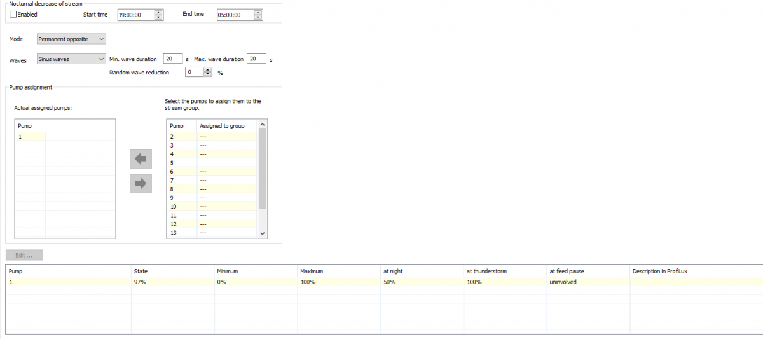This screenshot has height=339, width=763.
Task: Click the 97% State cell
Action: pos(174,282)
